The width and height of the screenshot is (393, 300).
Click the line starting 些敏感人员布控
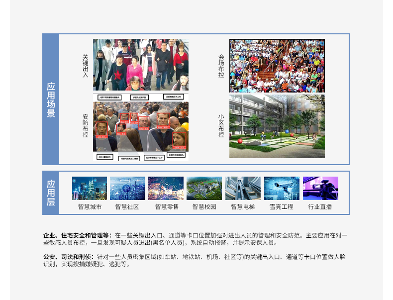160,243
